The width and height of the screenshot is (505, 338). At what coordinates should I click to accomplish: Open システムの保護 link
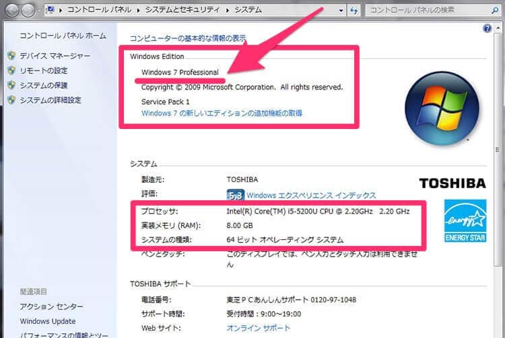[44, 85]
